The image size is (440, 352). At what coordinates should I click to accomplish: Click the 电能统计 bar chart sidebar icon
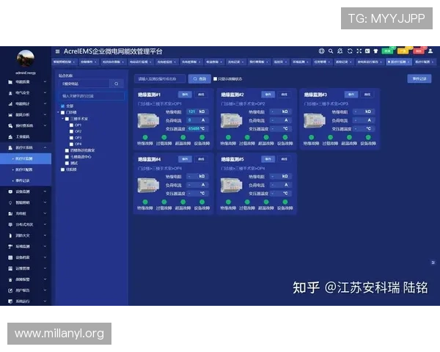10,104
